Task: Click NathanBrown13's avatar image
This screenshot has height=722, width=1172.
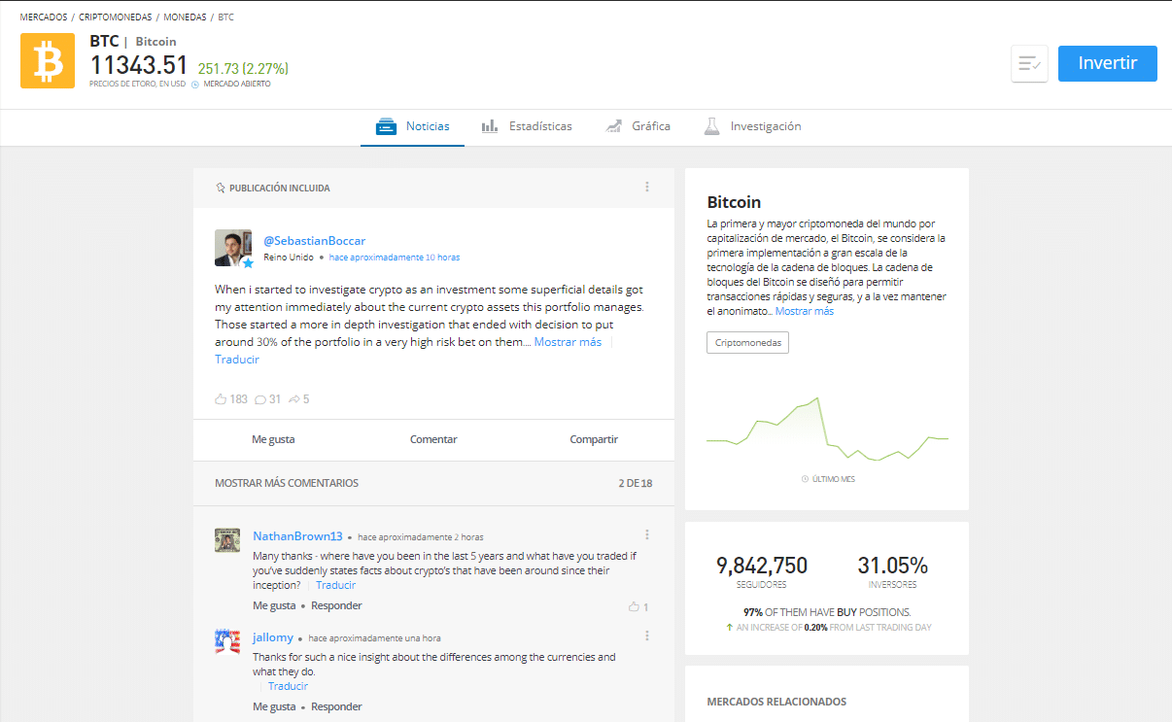Action: tap(227, 540)
